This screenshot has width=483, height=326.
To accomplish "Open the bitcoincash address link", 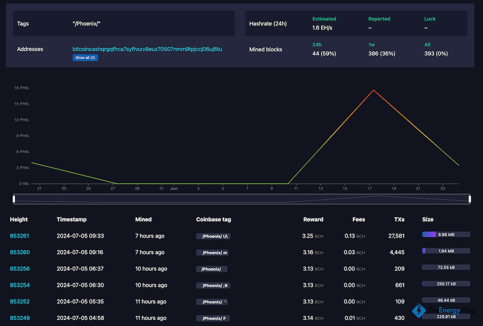I will [147, 49].
